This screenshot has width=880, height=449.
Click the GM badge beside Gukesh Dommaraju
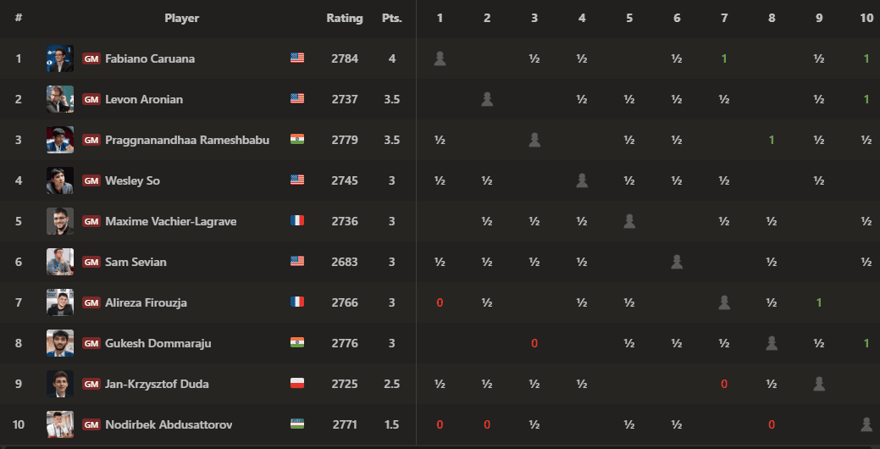click(91, 343)
